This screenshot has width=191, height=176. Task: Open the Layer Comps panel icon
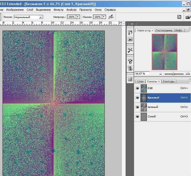coord(130,79)
